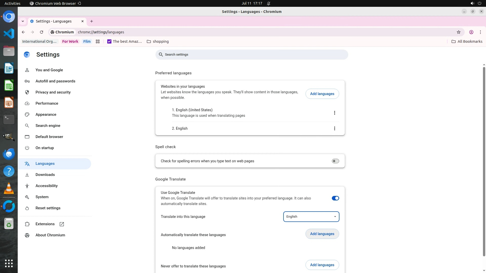Open the user profile avatar icon

(471, 32)
